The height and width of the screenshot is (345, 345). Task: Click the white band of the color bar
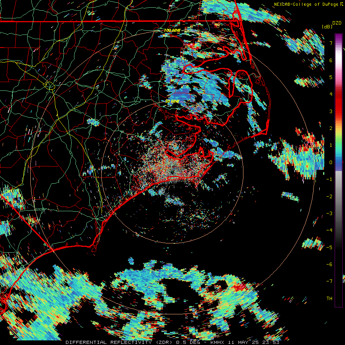point(338,58)
